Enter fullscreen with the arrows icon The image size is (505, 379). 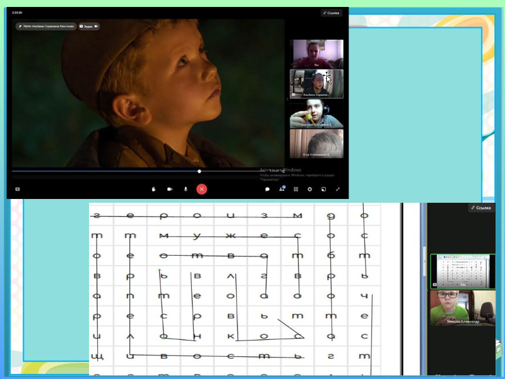coord(338,189)
